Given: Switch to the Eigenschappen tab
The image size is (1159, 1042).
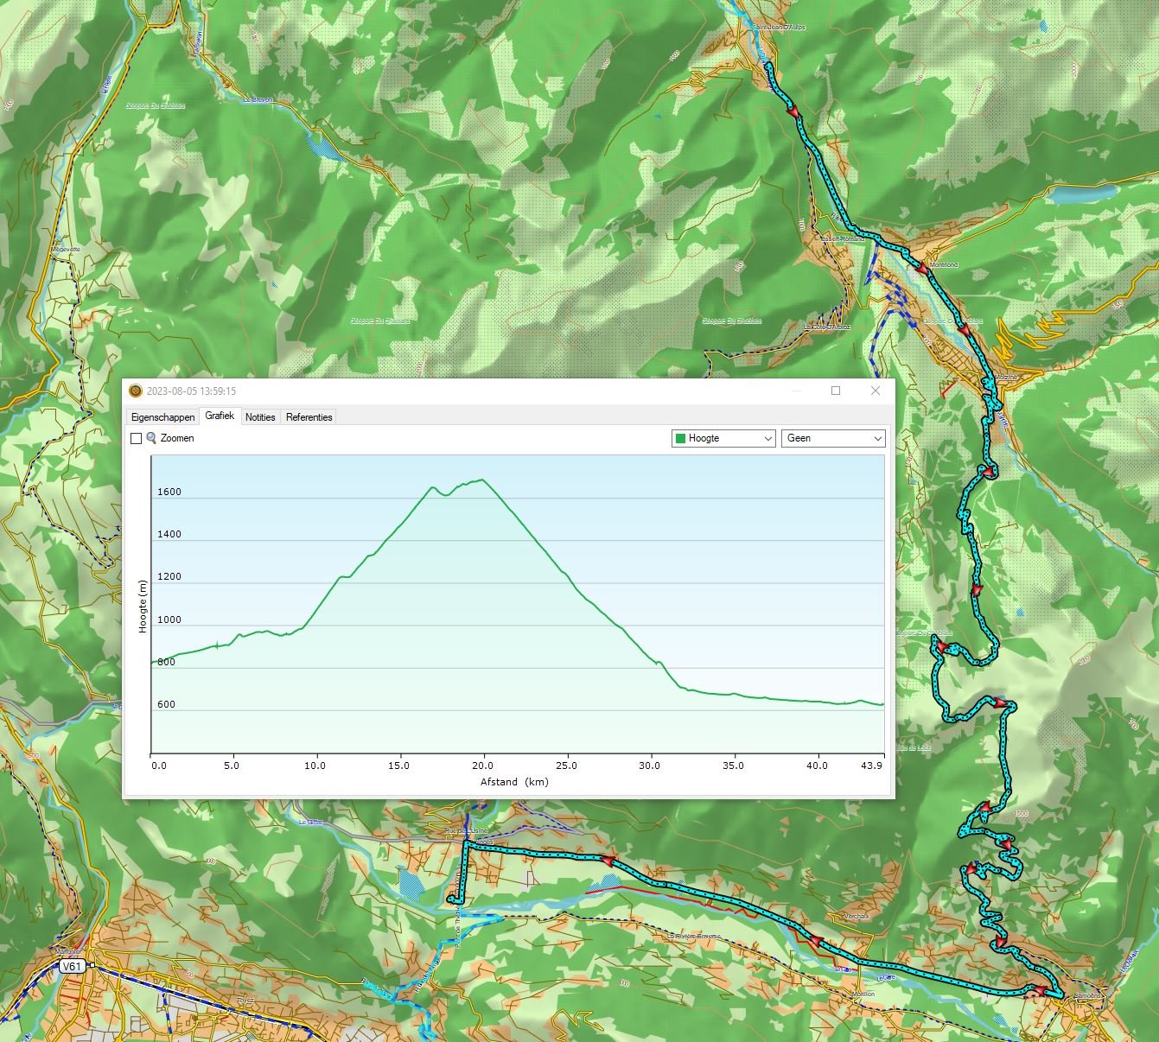Looking at the screenshot, I should [162, 417].
